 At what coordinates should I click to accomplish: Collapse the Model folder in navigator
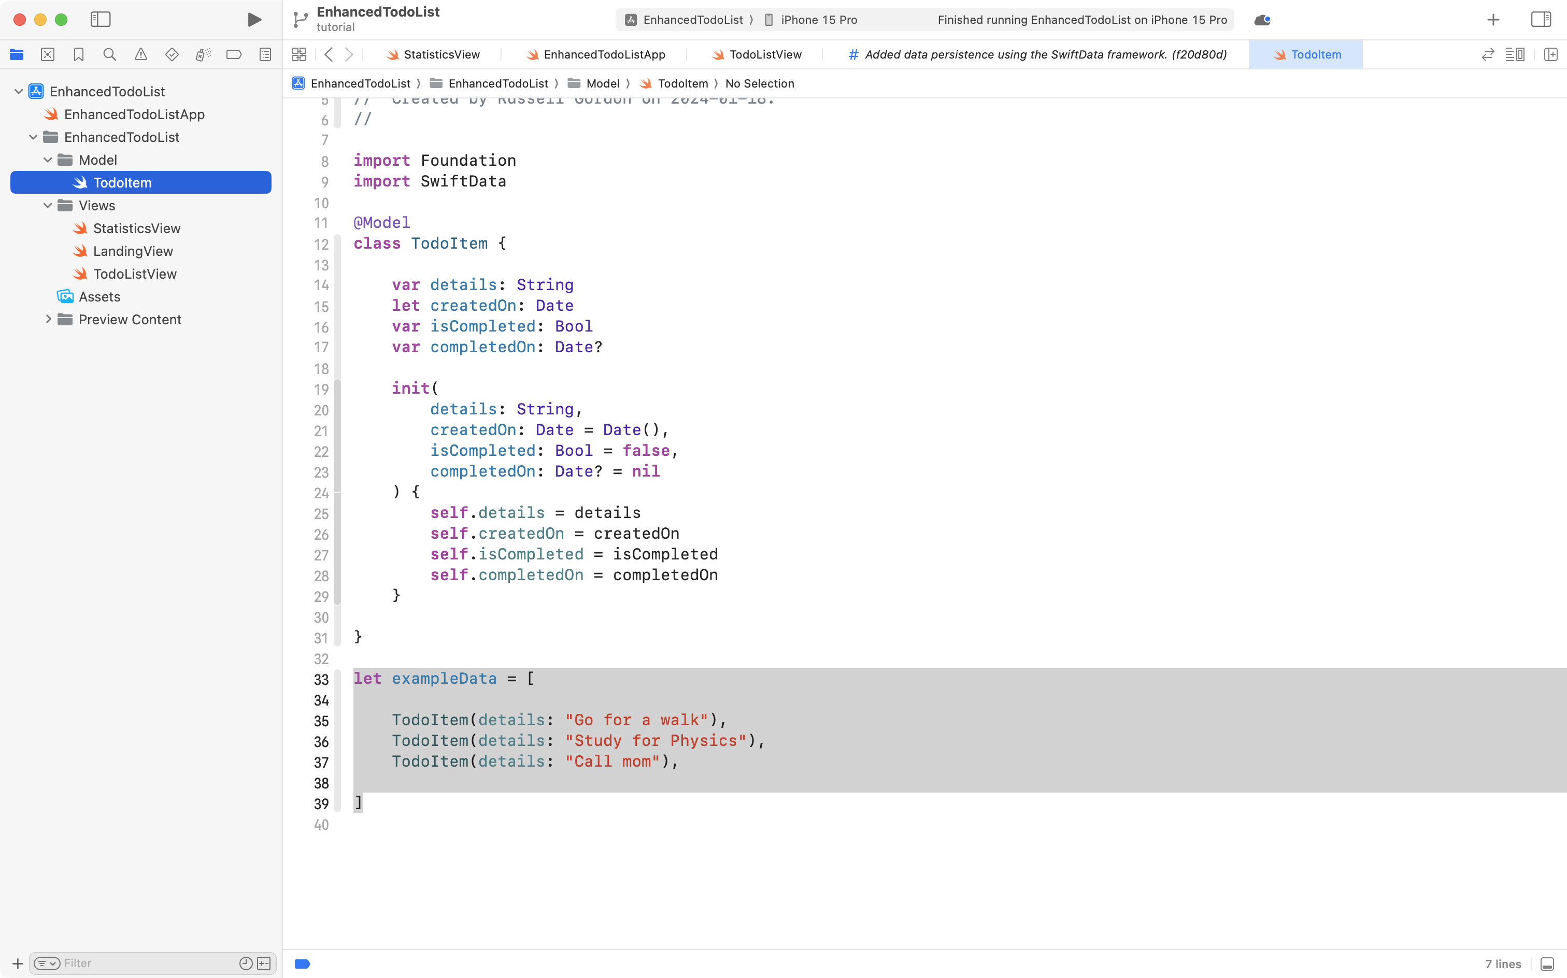pos(47,160)
